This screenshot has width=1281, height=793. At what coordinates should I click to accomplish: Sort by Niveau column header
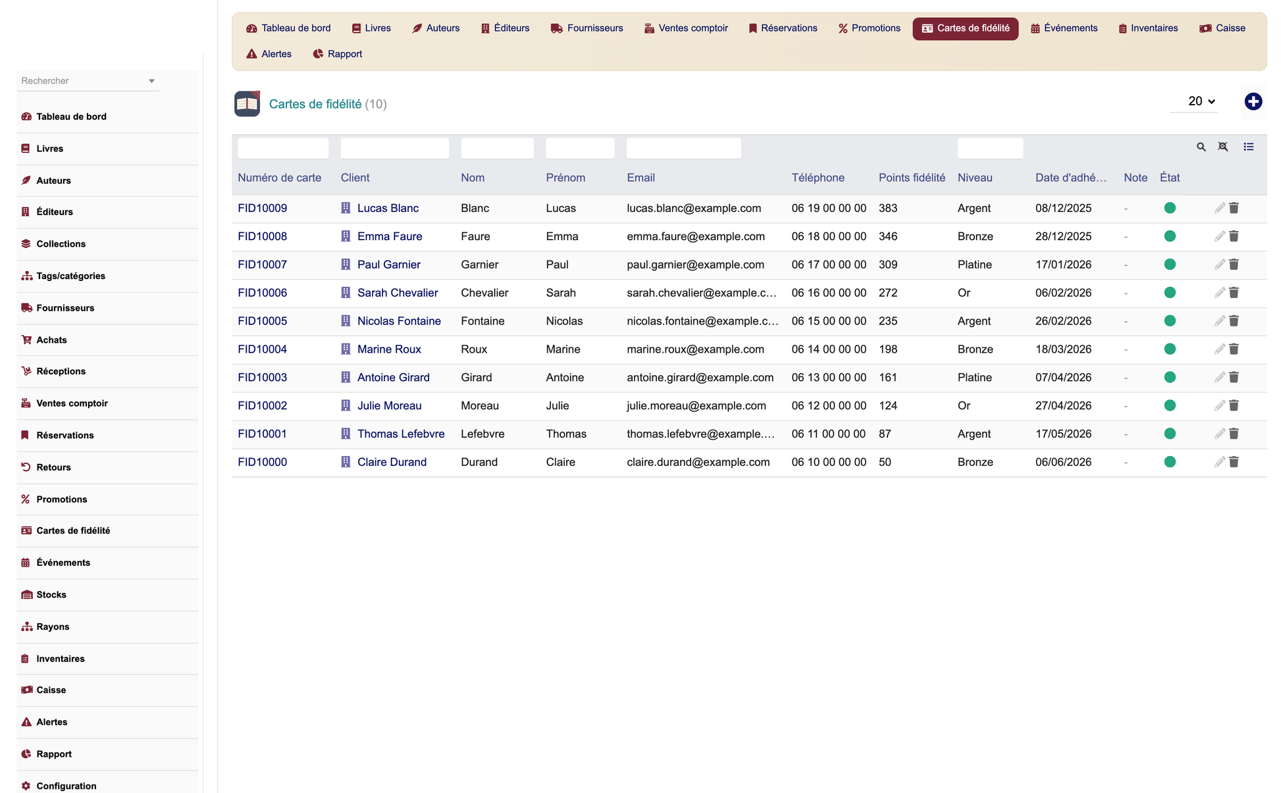pos(975,178)
